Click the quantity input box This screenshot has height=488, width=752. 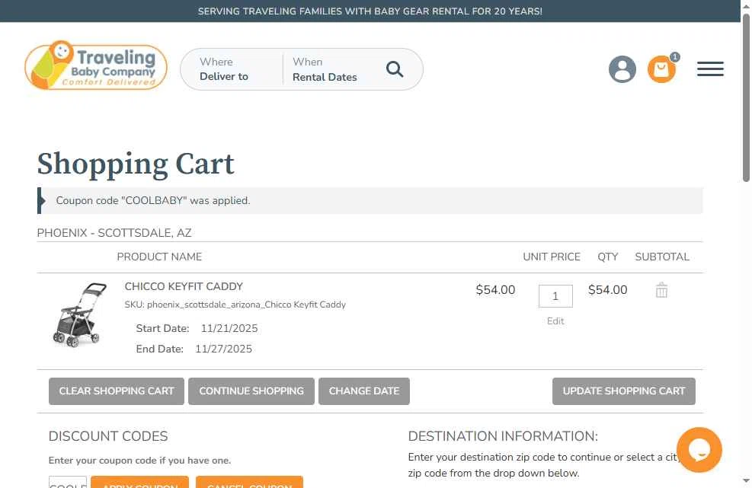pyautogui.click(x=555, y=296)
